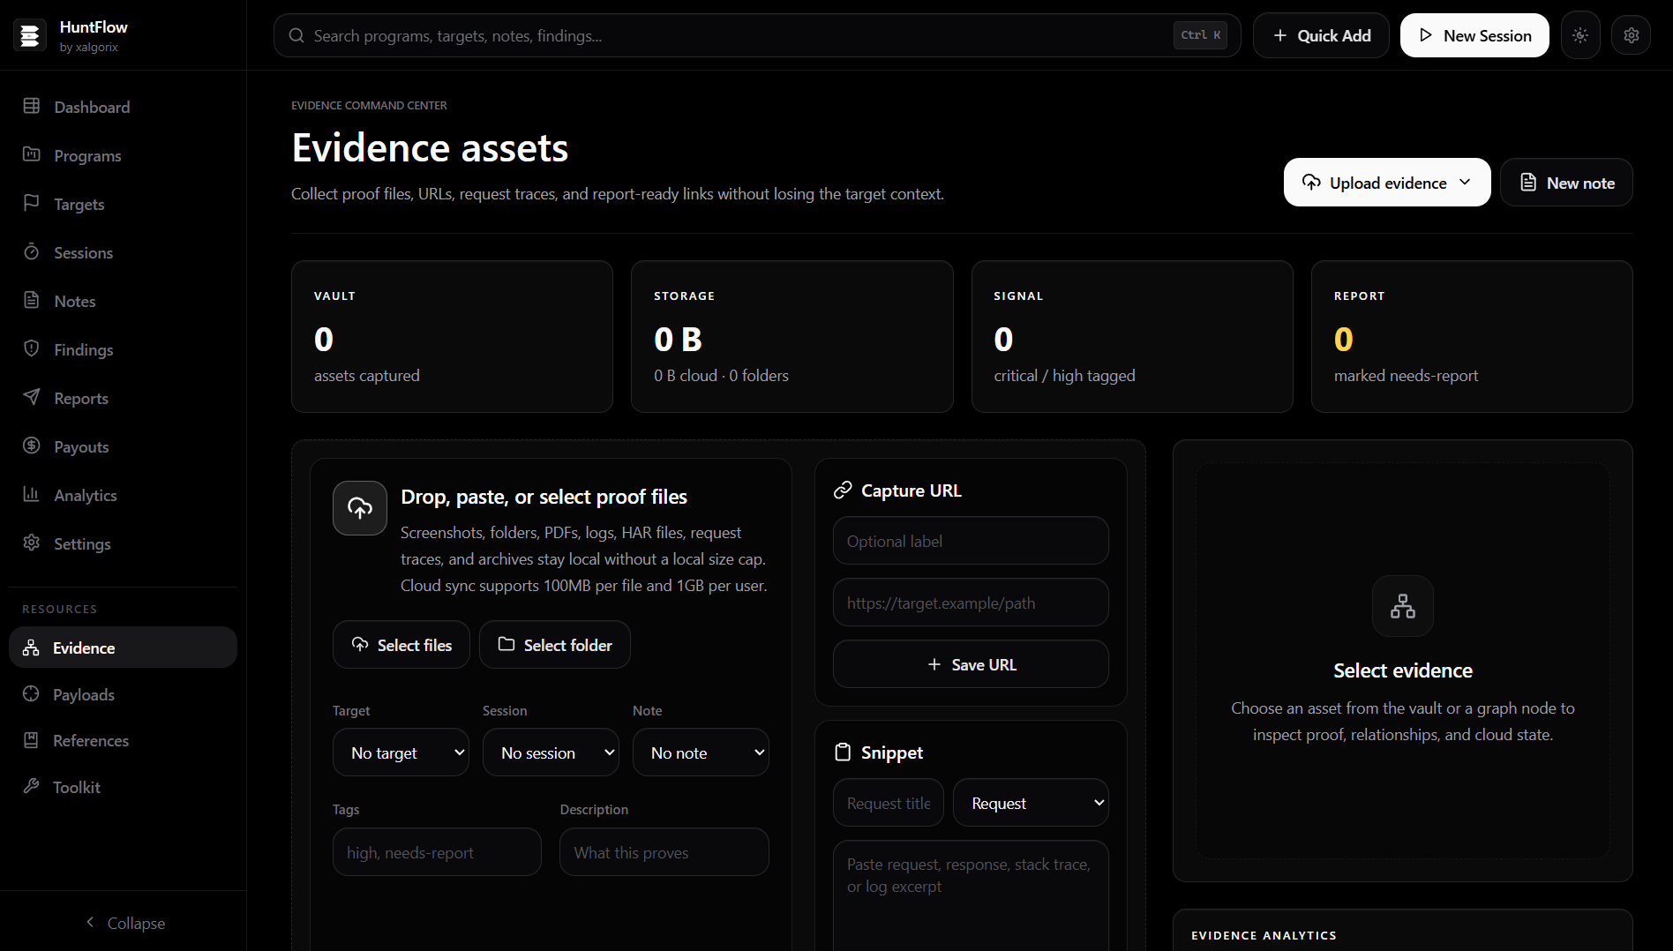Click the Capture URL link icon
This screenshot has width=1673, height=951.
click(843, 490)
